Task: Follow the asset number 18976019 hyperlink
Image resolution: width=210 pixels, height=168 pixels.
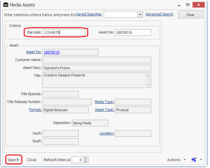Action: [52, 52]
